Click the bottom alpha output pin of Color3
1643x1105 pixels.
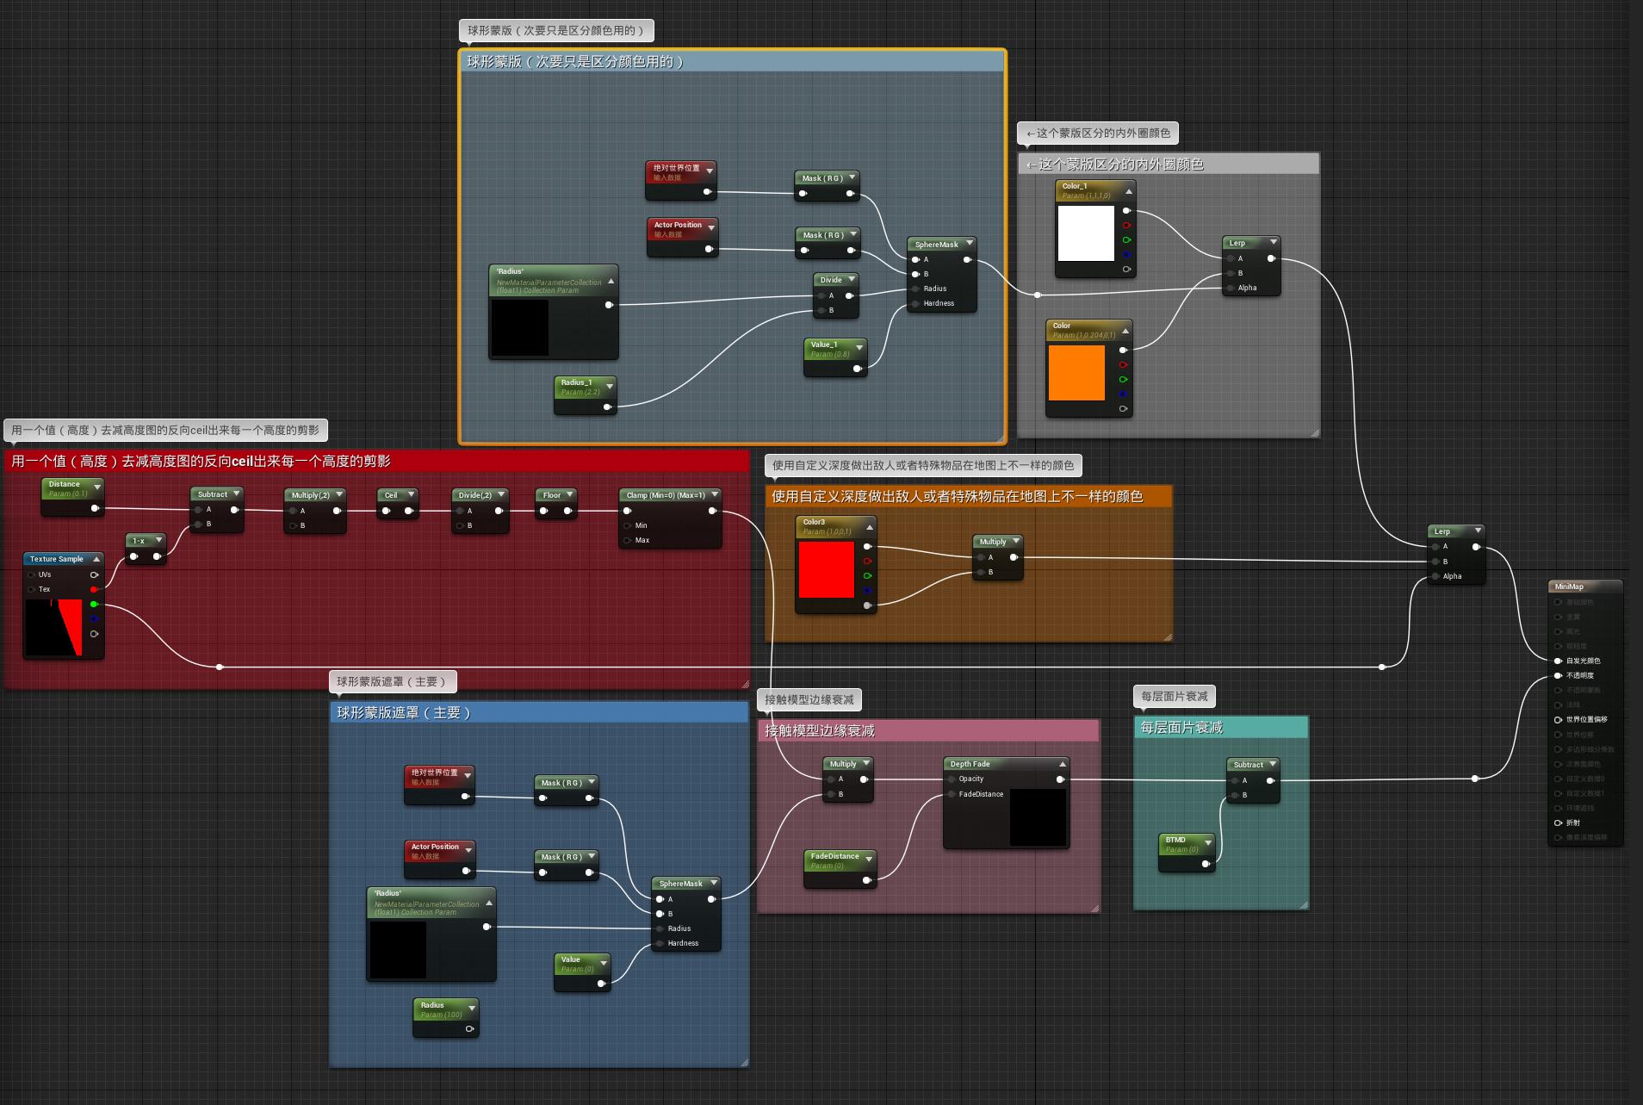coord(867,605)
